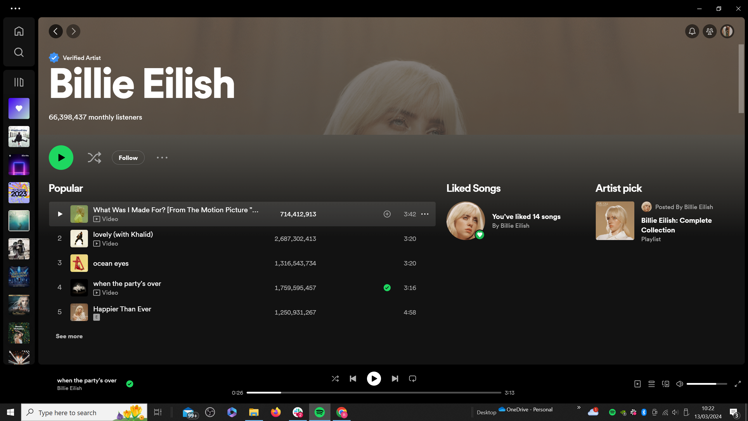Open the user profile avatar menu
The height and width of the screenshot is (421, 748).
tap(727, 31)
